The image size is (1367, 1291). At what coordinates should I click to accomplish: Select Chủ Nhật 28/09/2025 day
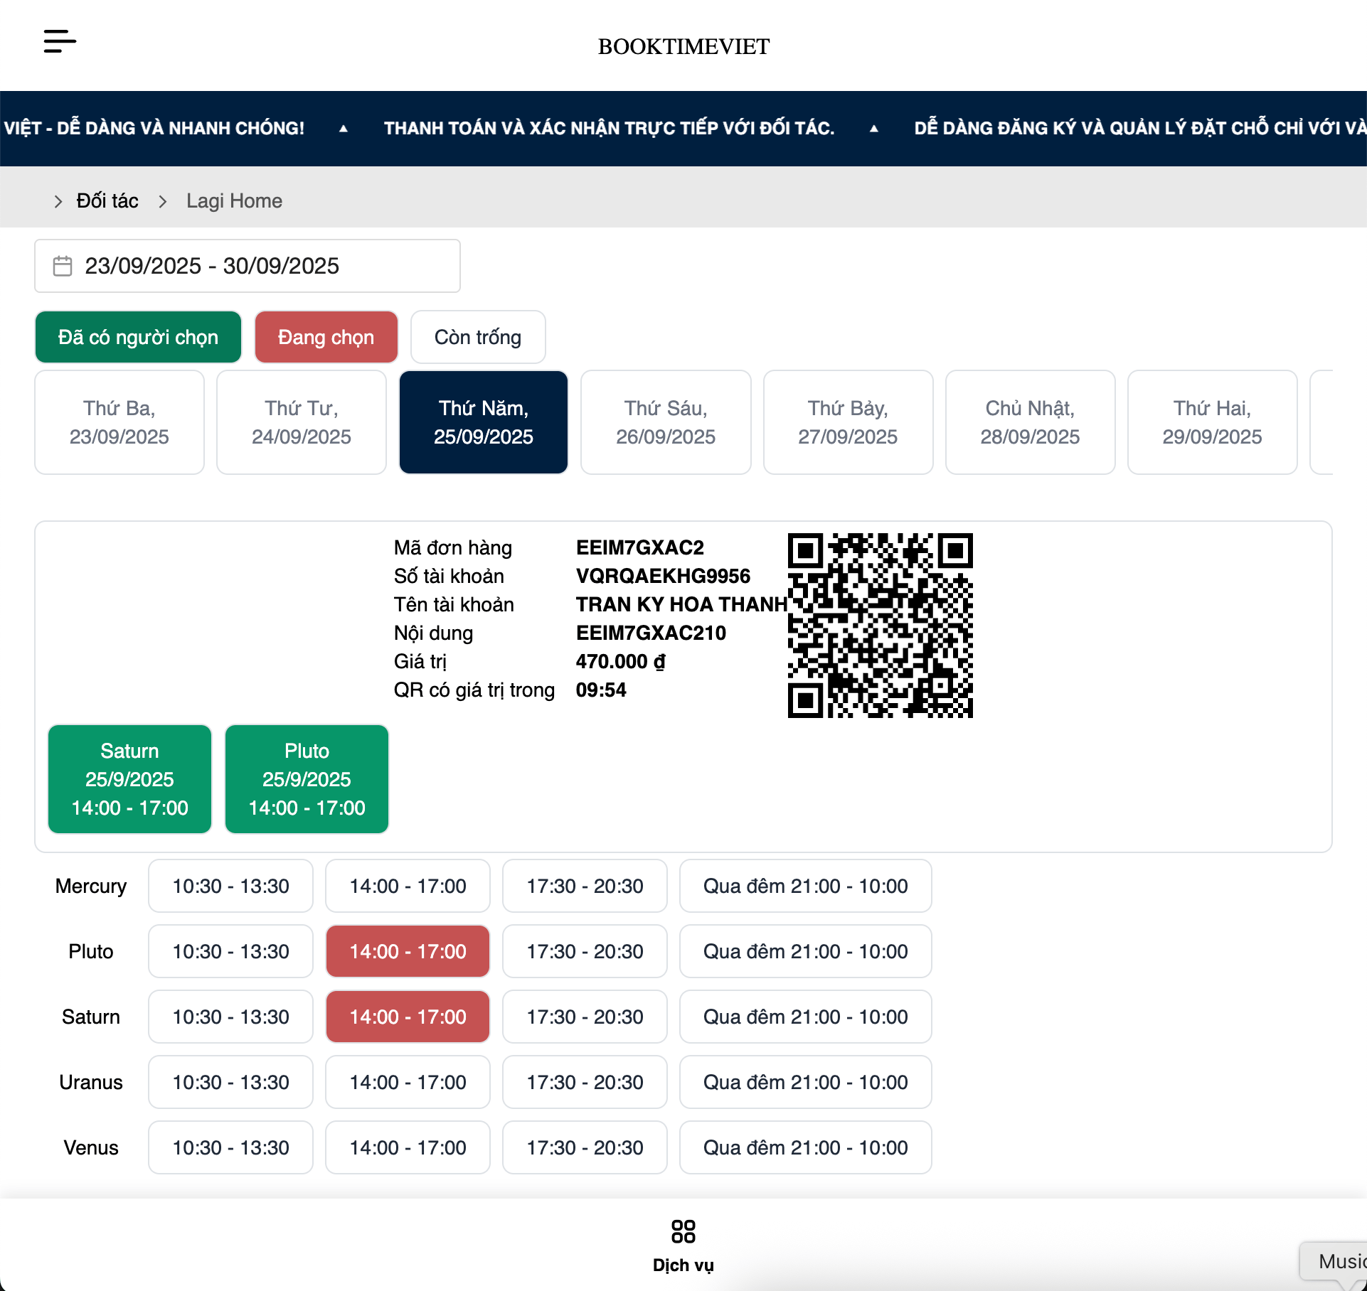(x=1029, y=422)
